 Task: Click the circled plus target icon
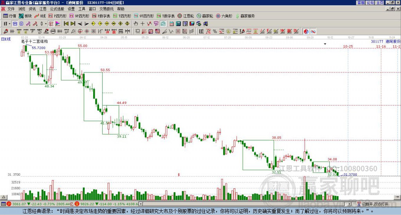80,31
